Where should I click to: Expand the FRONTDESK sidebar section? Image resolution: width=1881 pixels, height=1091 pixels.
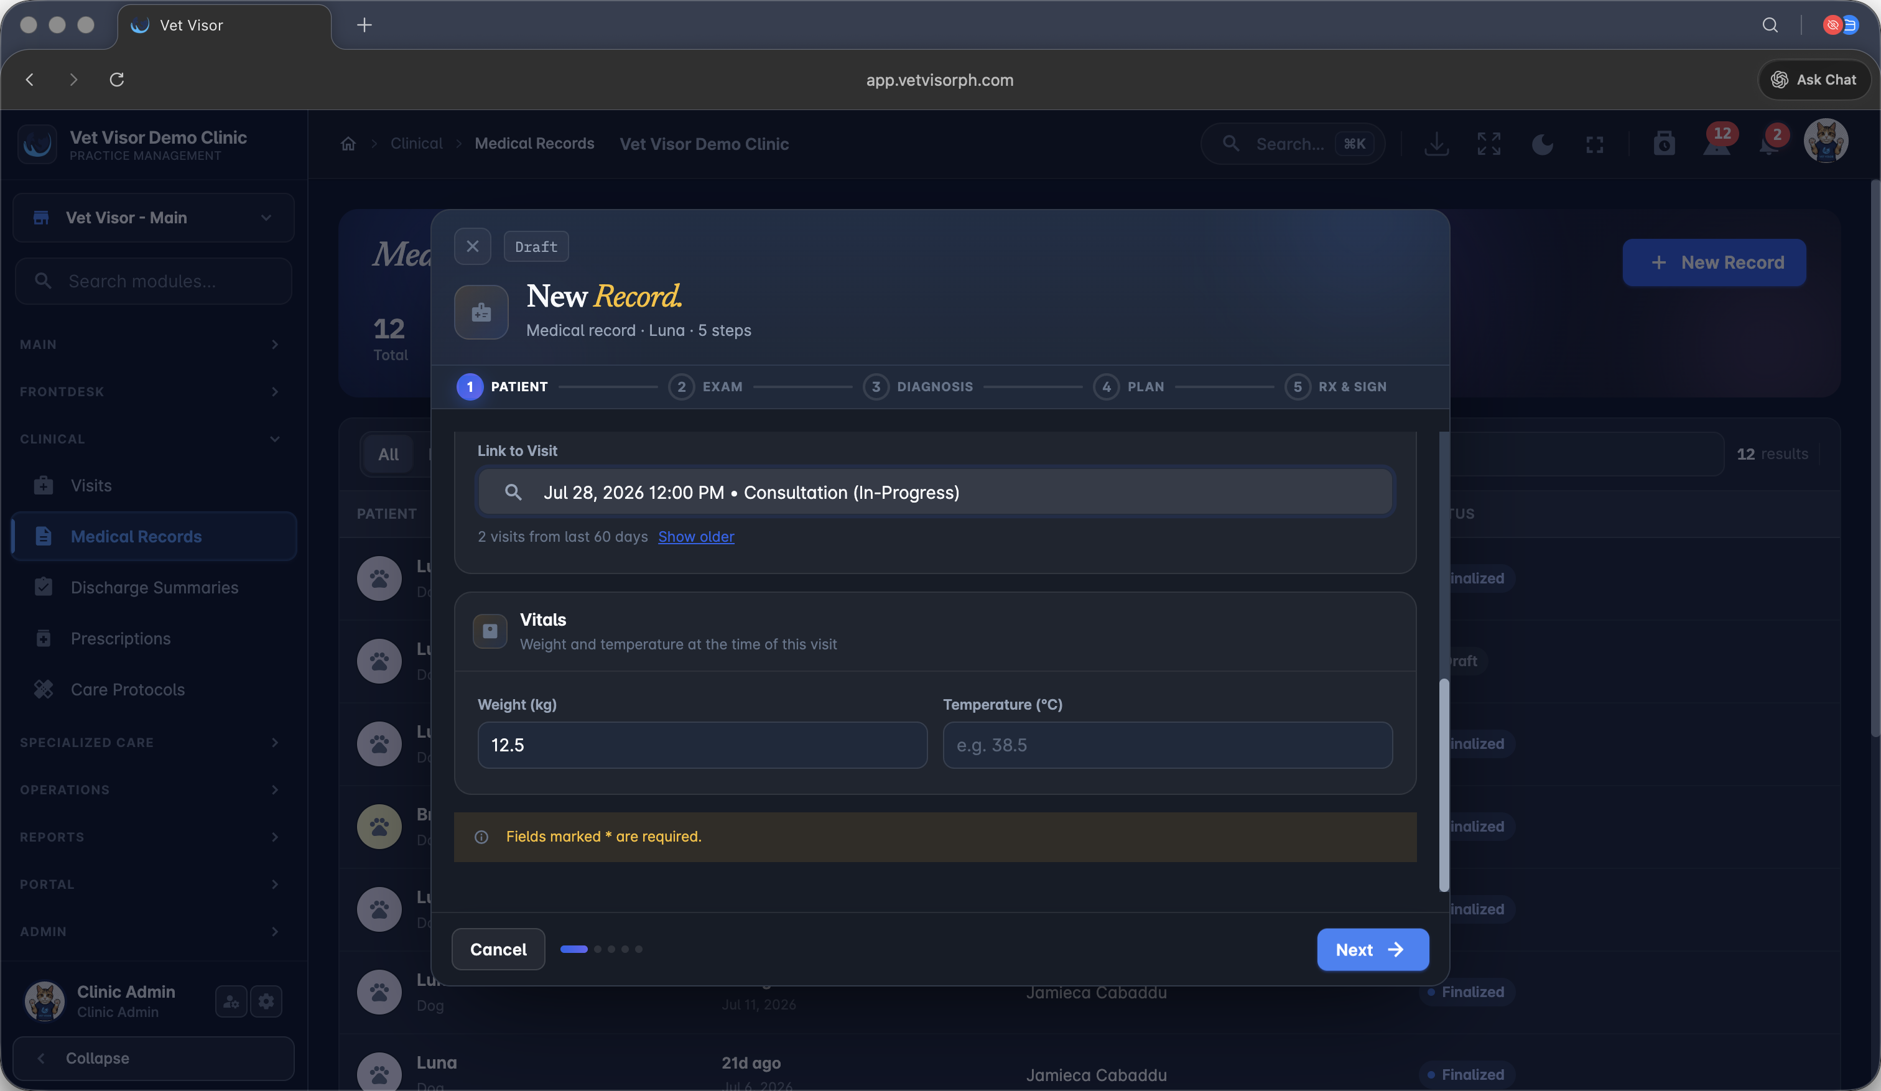[151, 391]
